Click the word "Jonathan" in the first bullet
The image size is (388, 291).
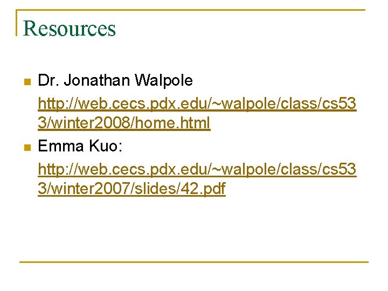(97, 81)
